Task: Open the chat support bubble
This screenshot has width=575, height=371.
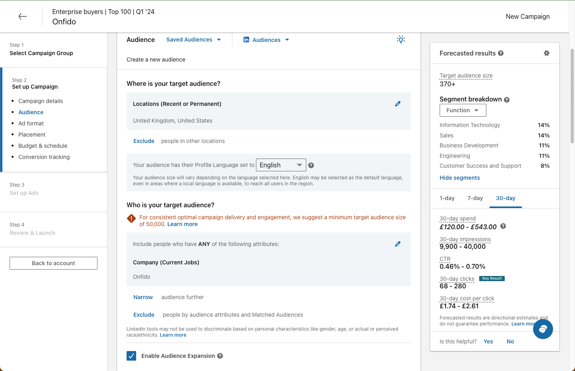Action: pos(543,329)
